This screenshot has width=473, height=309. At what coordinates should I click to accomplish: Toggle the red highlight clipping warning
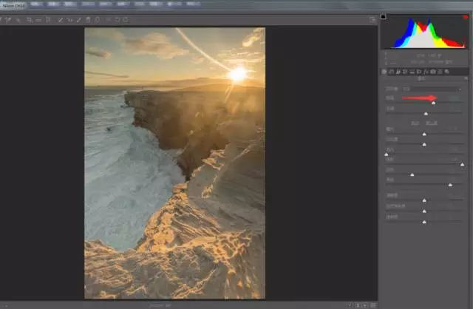click(466, 16)
